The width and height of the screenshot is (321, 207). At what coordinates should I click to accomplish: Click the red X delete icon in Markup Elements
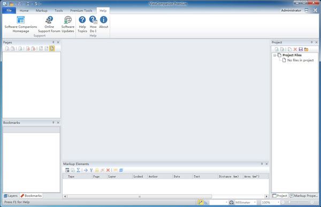click(x=108, y=170)
